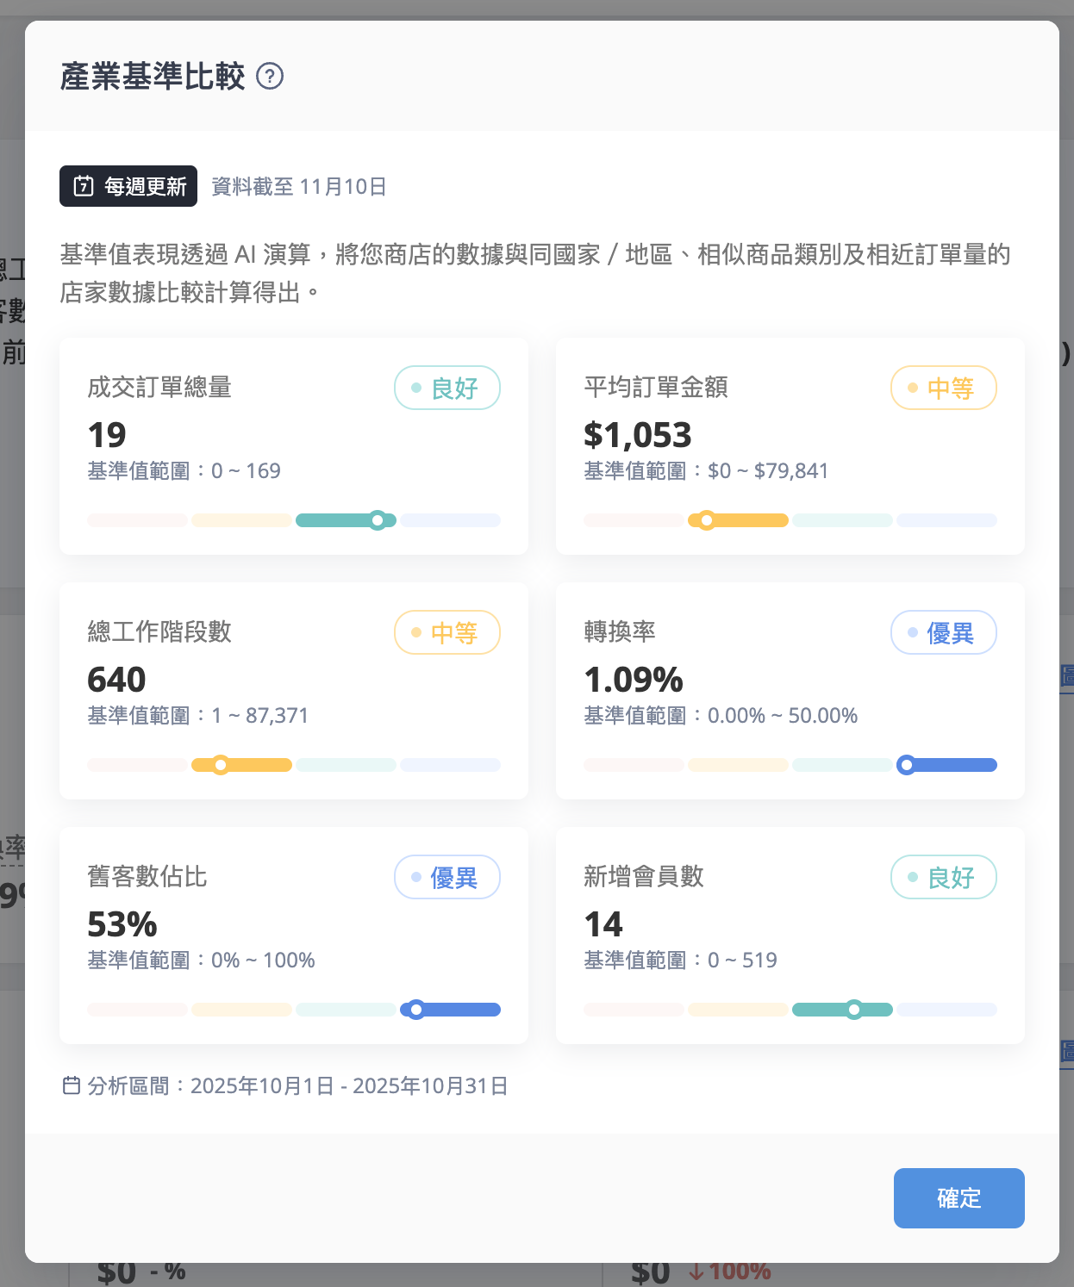
Task: Click the 成交訂單總量 benchmark slider marker
Action: 378,520
